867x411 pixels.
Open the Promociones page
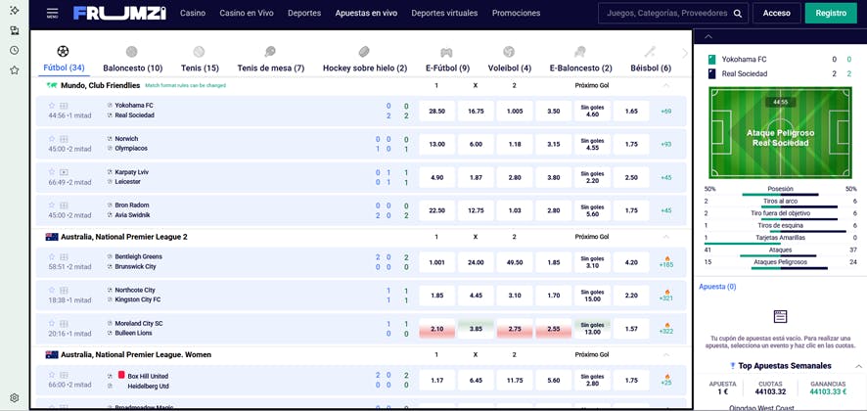[517, 14]
